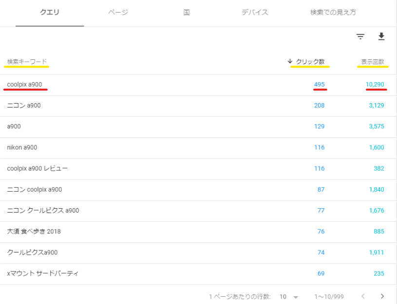Download the query data
This screenshot has height=304, width=397.
tap(381, 36)
